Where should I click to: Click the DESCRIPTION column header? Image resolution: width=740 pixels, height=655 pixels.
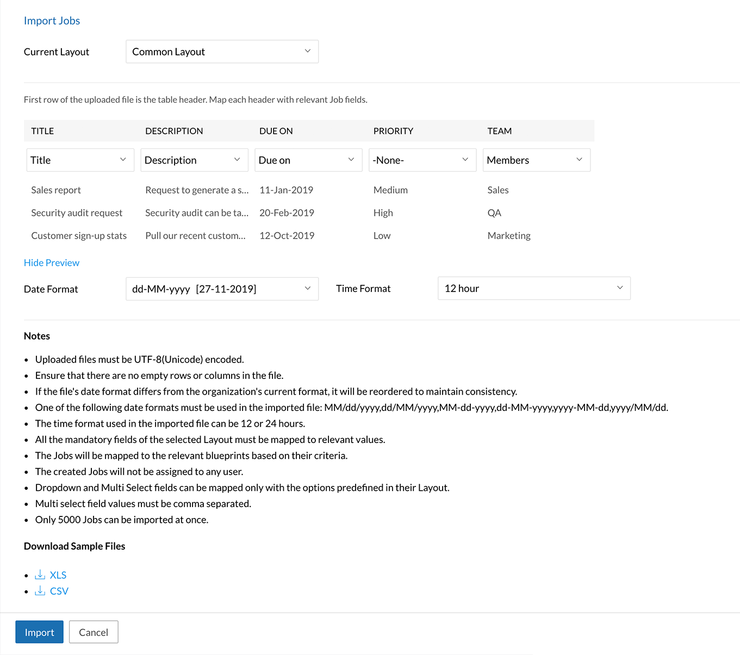pyautogui.click(x=174, y=131)
